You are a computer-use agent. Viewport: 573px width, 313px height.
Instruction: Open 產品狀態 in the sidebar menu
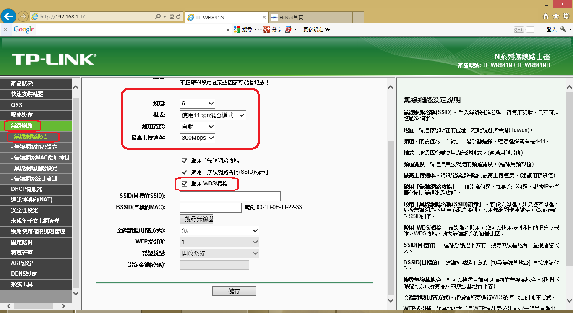point(36,83)
